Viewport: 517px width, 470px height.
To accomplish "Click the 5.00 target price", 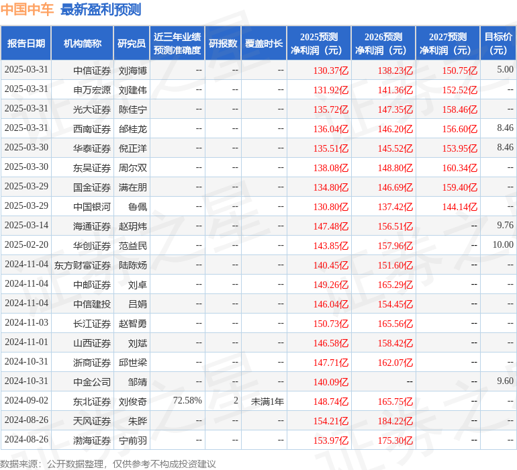I will coord(505,69).
